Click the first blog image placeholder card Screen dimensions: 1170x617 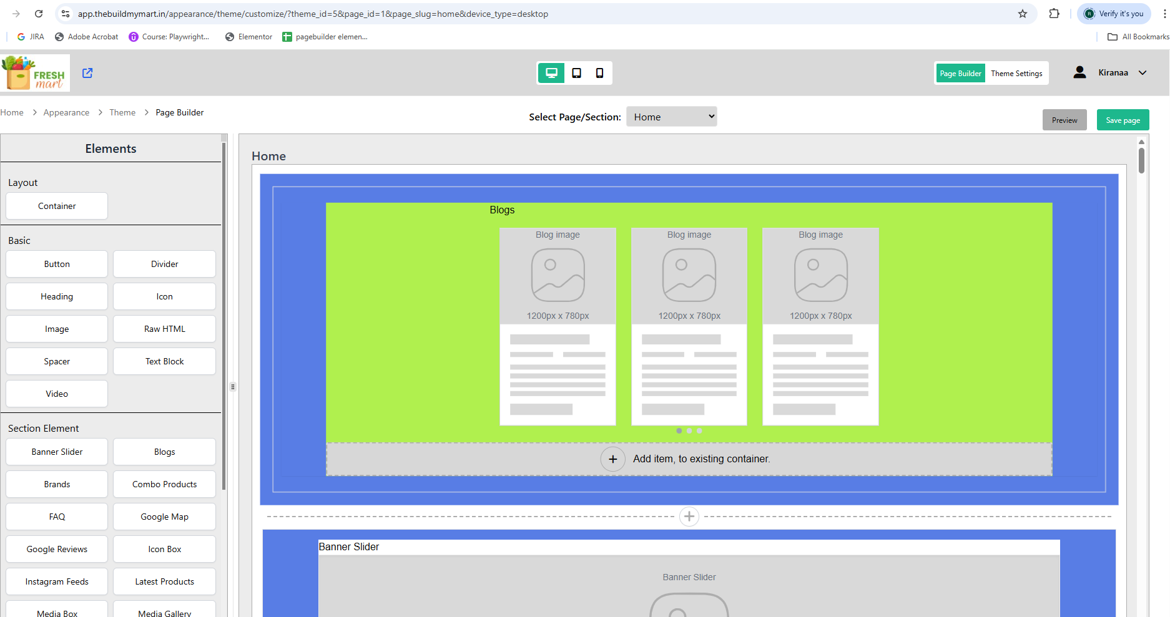coord(558,326)
